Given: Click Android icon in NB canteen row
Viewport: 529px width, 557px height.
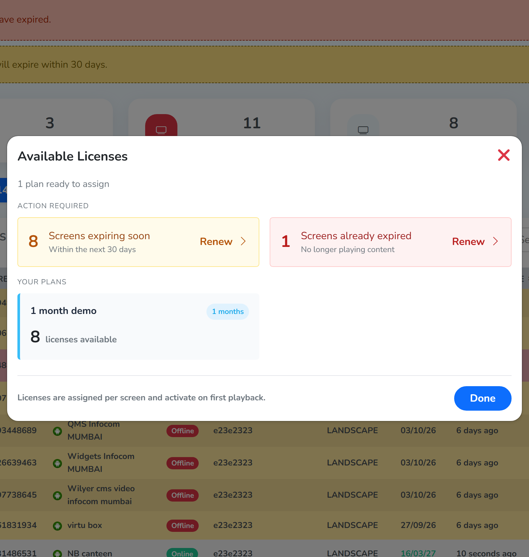Looking at the screenshot, I should click(x=57, y=553).
